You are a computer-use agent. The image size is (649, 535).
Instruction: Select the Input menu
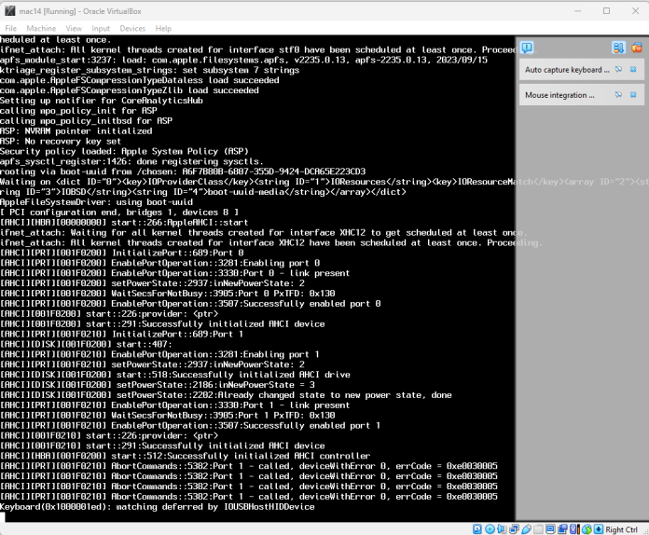tap(100, 28)
